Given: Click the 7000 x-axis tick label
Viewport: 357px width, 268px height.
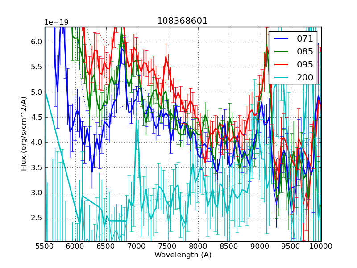Looking at the screenshot, I should pyautogui.click(x=137, y=247).
